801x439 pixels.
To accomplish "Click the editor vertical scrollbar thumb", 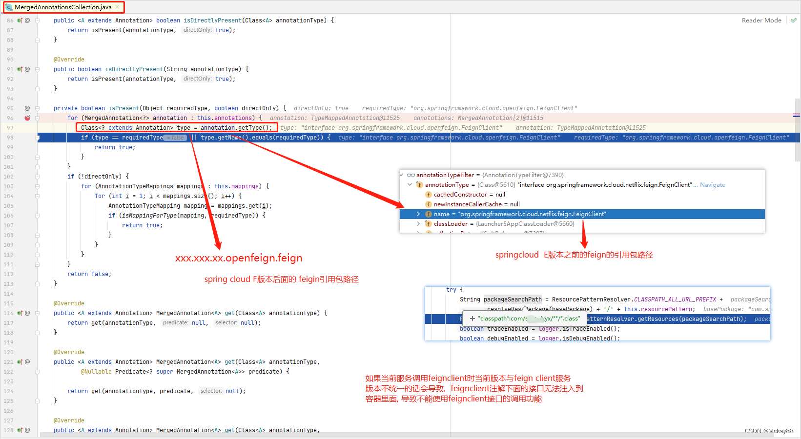I will (798, 130).
